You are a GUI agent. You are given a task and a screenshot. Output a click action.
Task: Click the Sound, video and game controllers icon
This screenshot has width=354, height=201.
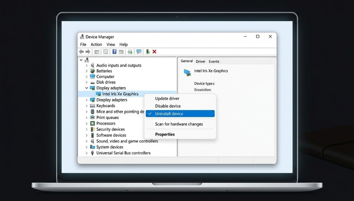click(x=92, y=141)
